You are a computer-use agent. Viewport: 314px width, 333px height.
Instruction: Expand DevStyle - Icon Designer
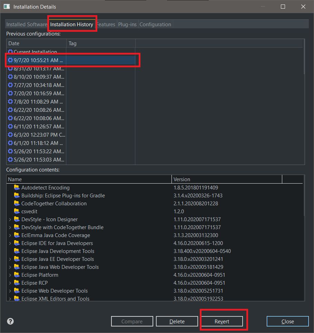click(x=10, y=219)
